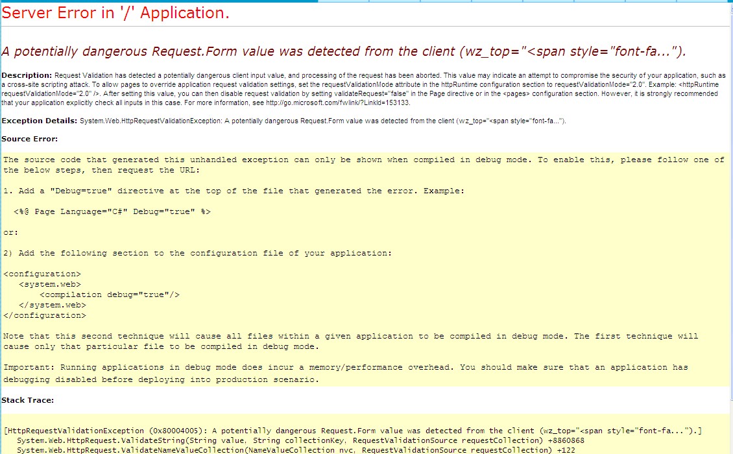The height and width of the screenshot is (454, 733).
Task: Click the 'Description:' bold label
Action: [x=27, y=75]
